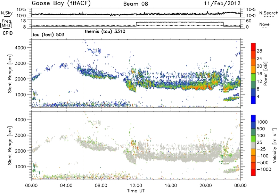Click the raised frequency step in the Freq panel
The height and width of the screenshot is (193, 278).
click(x=180, y=22)
